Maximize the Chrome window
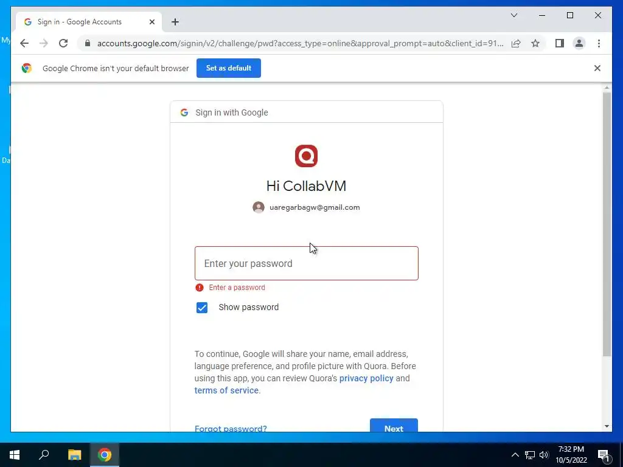This screenshot has width=623, height=467. click(x=569, y=15)
